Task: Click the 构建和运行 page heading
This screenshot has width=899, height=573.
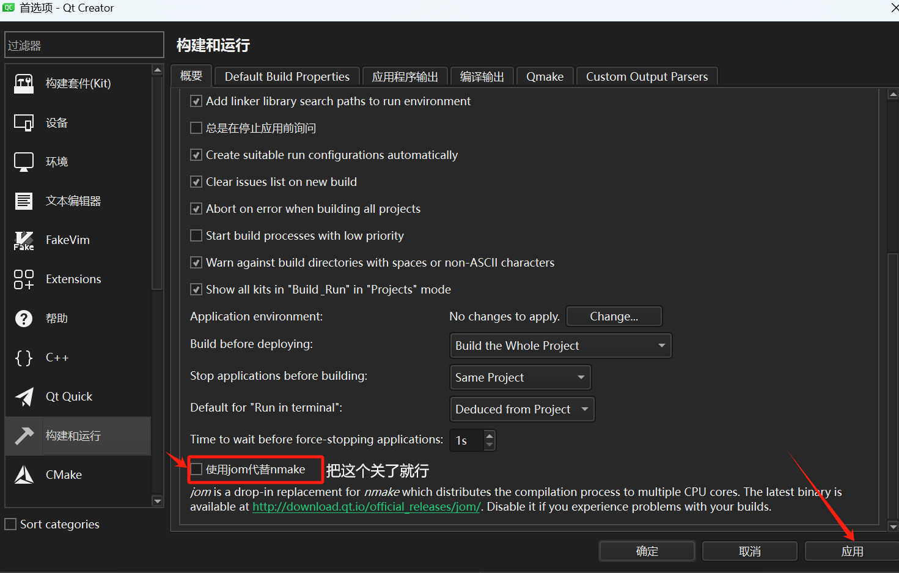Action: click(213, 45)
